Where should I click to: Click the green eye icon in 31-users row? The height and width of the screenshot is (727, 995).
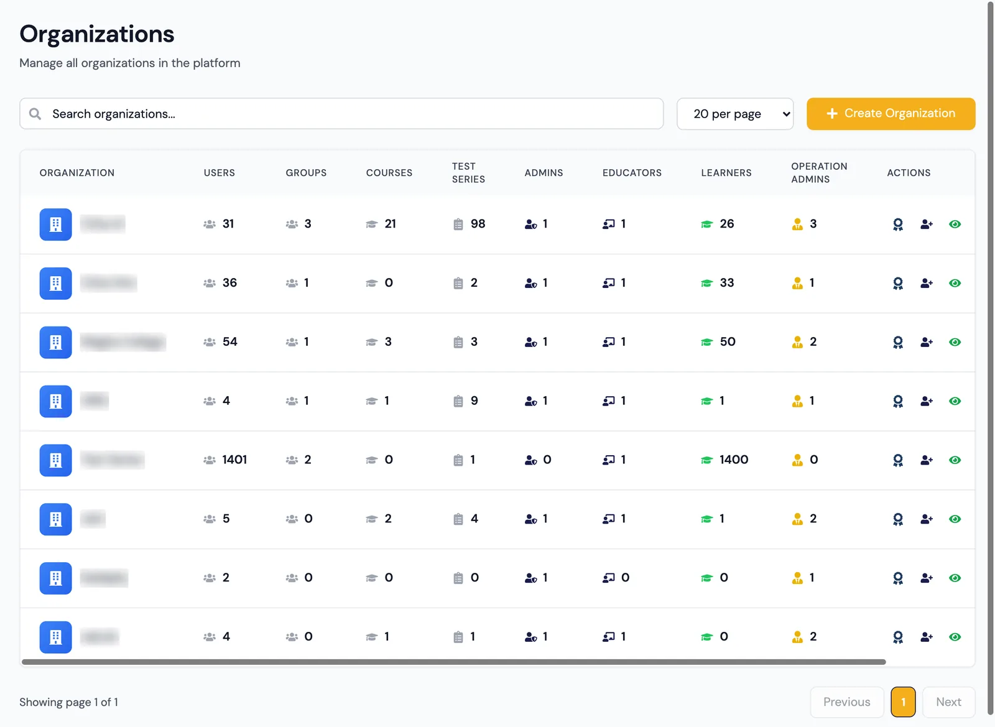(955, 225)
